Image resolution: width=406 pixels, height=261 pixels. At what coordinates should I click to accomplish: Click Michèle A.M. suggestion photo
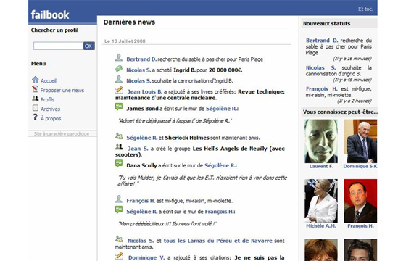click(321, 201)
